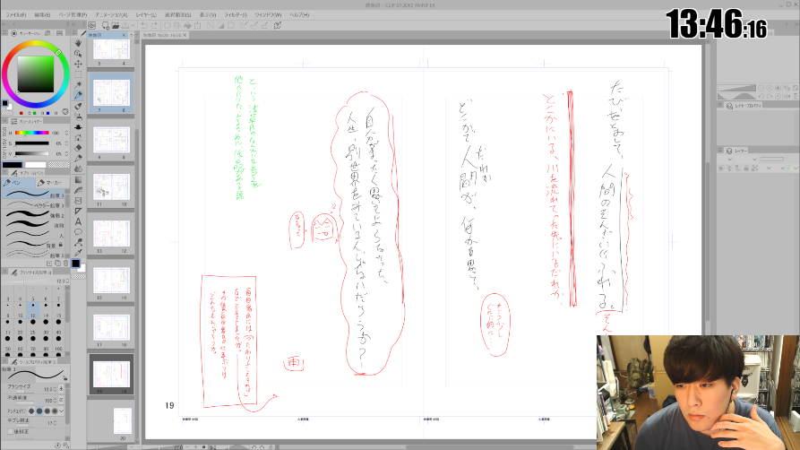The height and width of the screenshot is (450, 800).
Task: Adjust Saturation value stepper
Action: (65, 143)
